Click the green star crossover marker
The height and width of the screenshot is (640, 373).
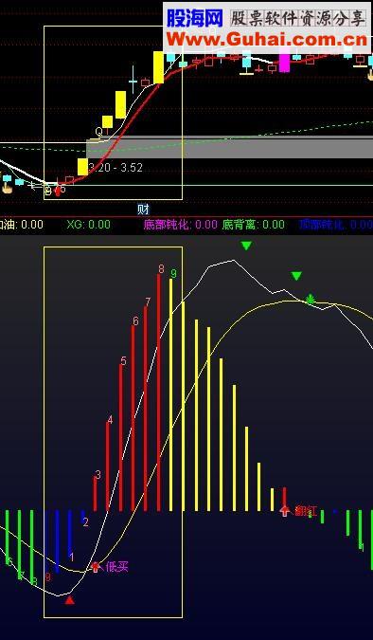point(311,300)
